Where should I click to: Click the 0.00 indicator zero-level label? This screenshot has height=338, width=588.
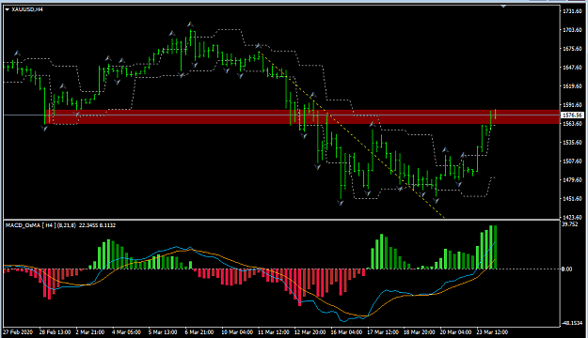coord(566,269)
